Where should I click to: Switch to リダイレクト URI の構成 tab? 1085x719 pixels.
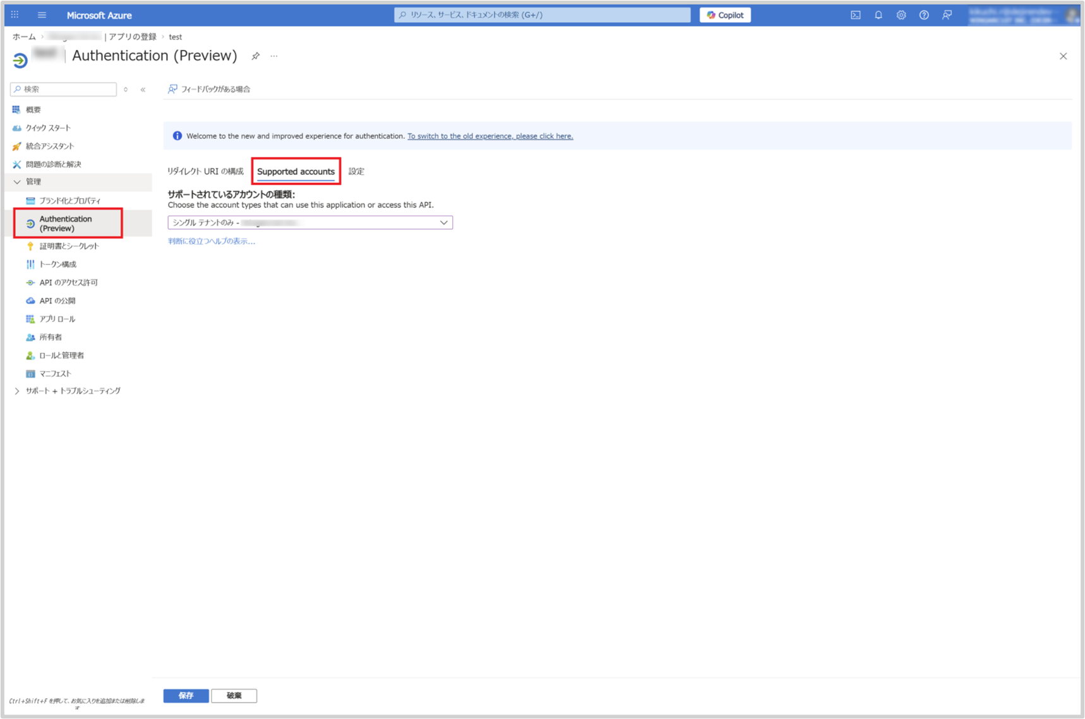(205, 172)
